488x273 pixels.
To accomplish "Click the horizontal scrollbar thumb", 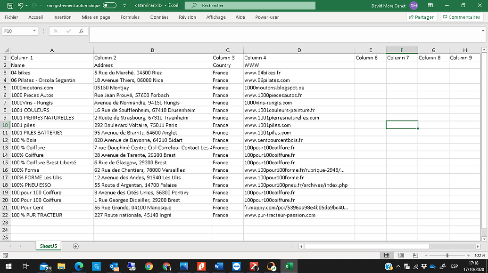I will click(x=367, y=246).
